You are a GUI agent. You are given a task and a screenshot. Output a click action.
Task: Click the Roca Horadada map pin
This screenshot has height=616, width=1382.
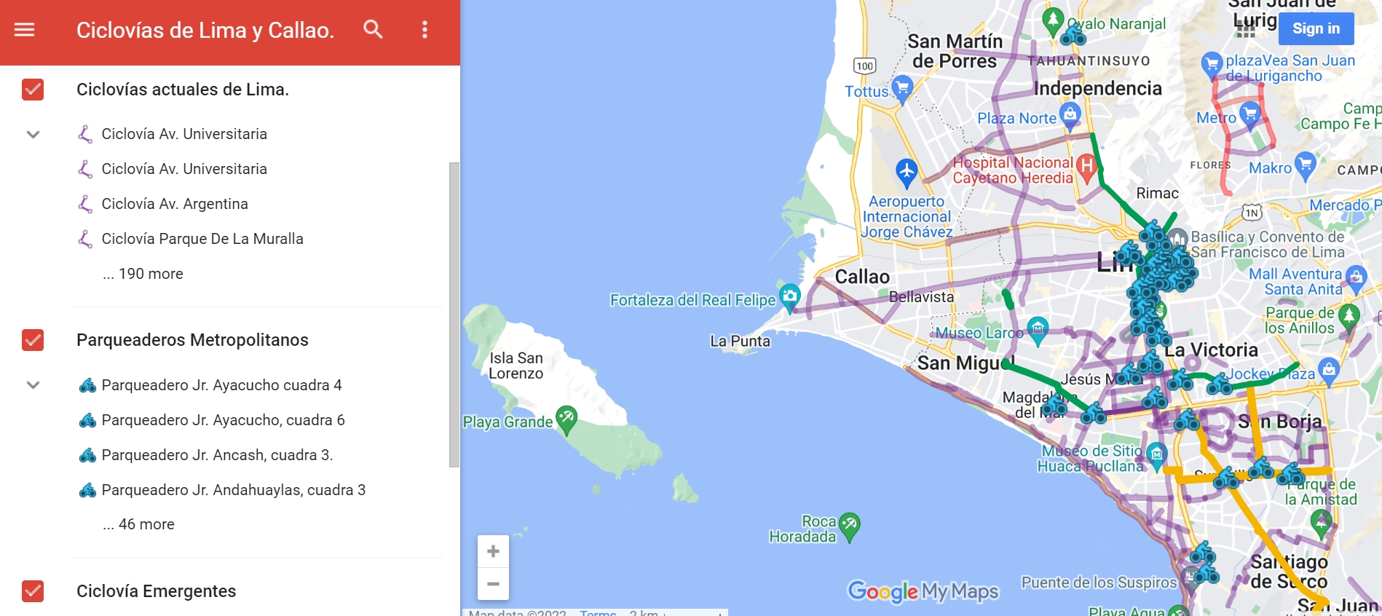[x=849, y=526]
